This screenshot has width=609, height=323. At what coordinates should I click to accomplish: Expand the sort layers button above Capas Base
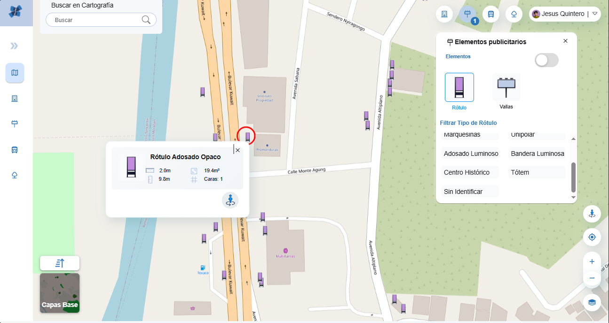pyautogui.click(x=60, y=263)
